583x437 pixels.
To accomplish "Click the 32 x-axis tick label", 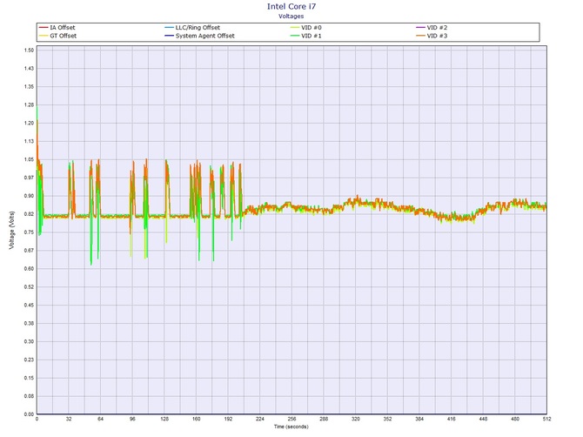I will (x=69, y=419).
